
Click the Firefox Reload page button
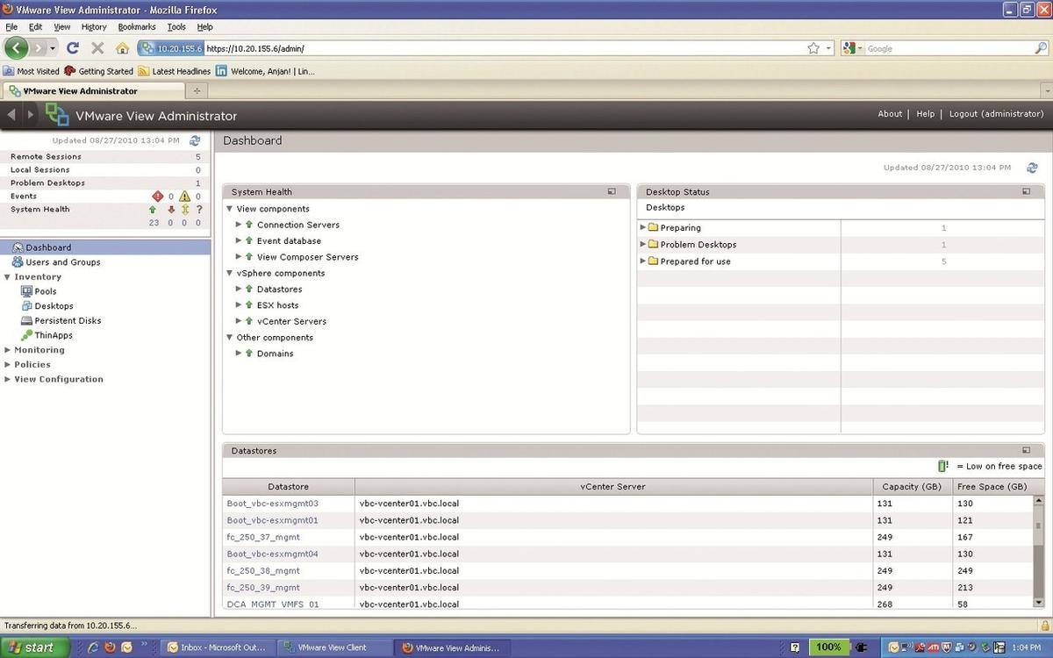tap(73, 48)
